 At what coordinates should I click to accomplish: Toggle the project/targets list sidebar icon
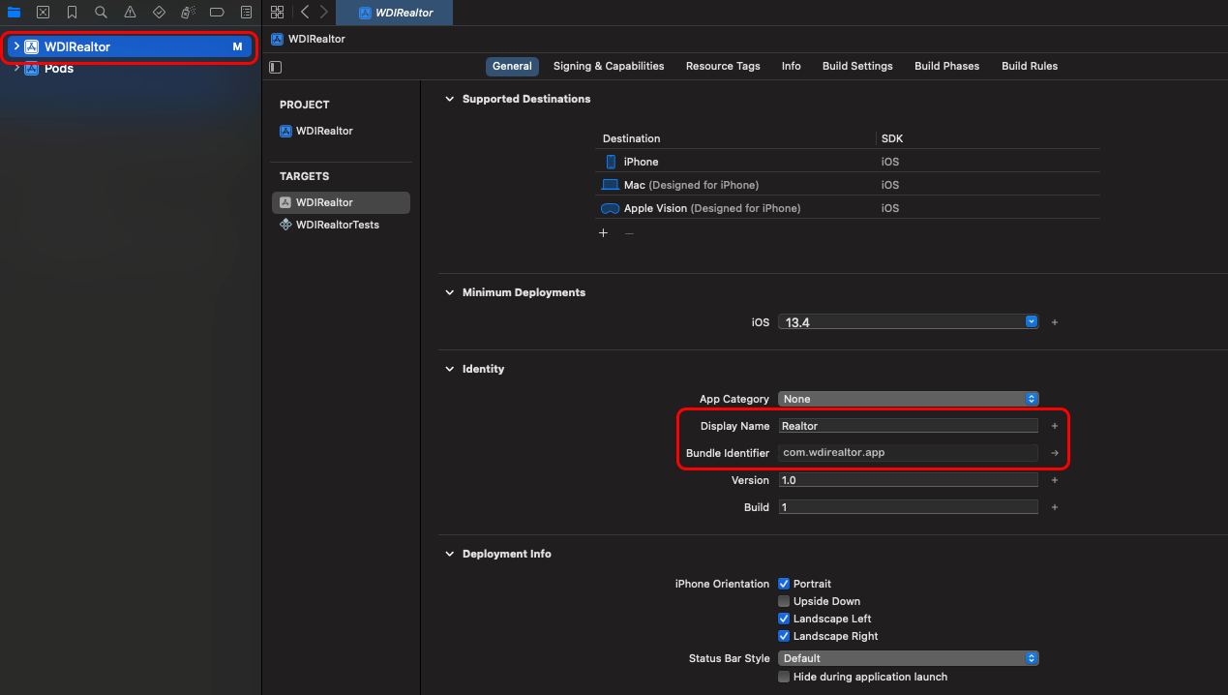coord(276,67)
